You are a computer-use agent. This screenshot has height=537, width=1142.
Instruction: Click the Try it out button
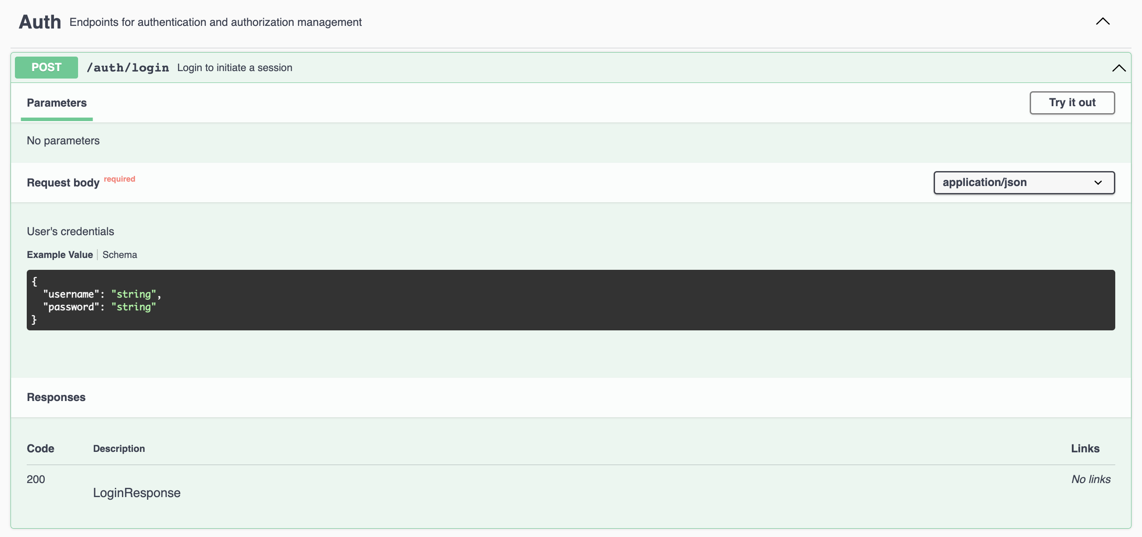pos(1072,102)
